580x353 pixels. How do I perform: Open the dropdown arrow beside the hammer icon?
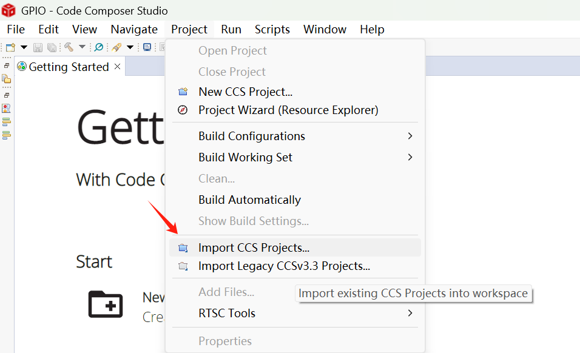tap(83, 47)
